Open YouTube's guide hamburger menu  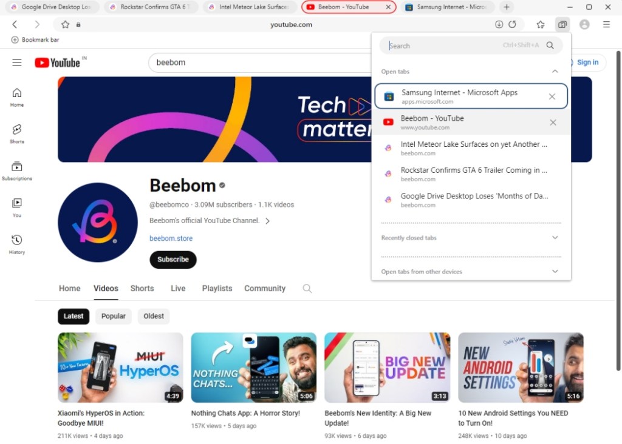tap(16, 62)
